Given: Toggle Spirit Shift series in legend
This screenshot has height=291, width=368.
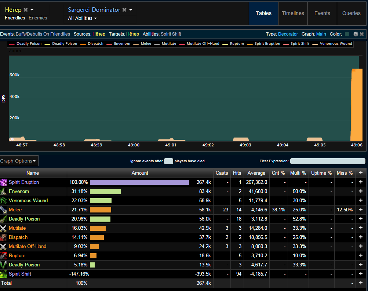Looking at the screenshot, I should pos(296,44).
